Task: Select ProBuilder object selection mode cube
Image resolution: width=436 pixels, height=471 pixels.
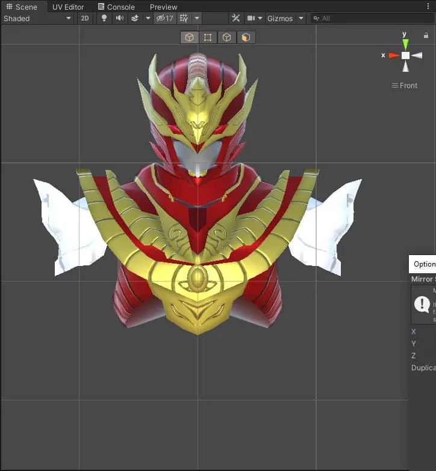Action: (190, 37)
